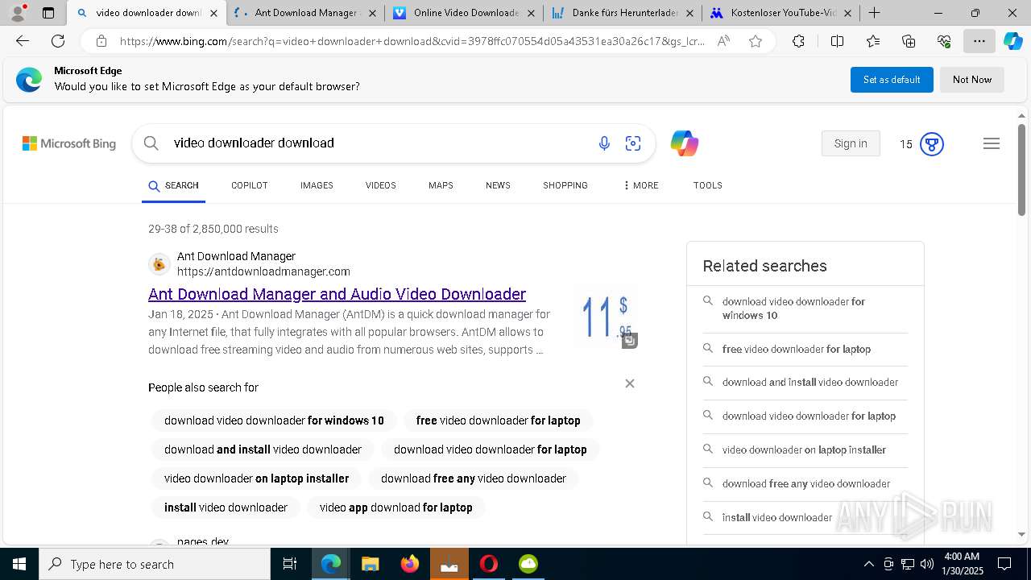This screenshot has height=580, width=1031.
Task: Refresh the page
Action: tap(58, 41)
